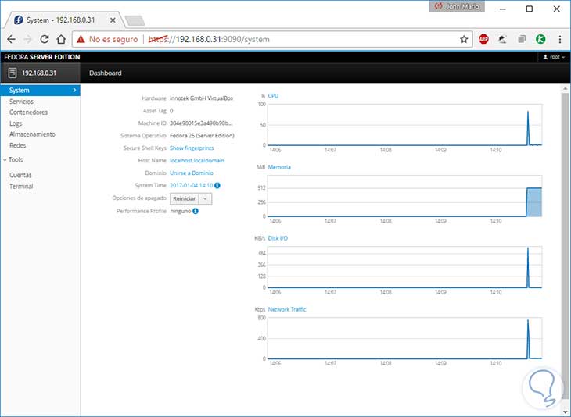Click the Show fingerprints link
This screenshot has width=571, height=417.
(x=192, y=148)
